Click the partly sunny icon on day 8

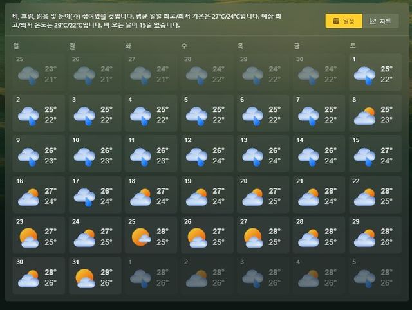pos(365,116)
